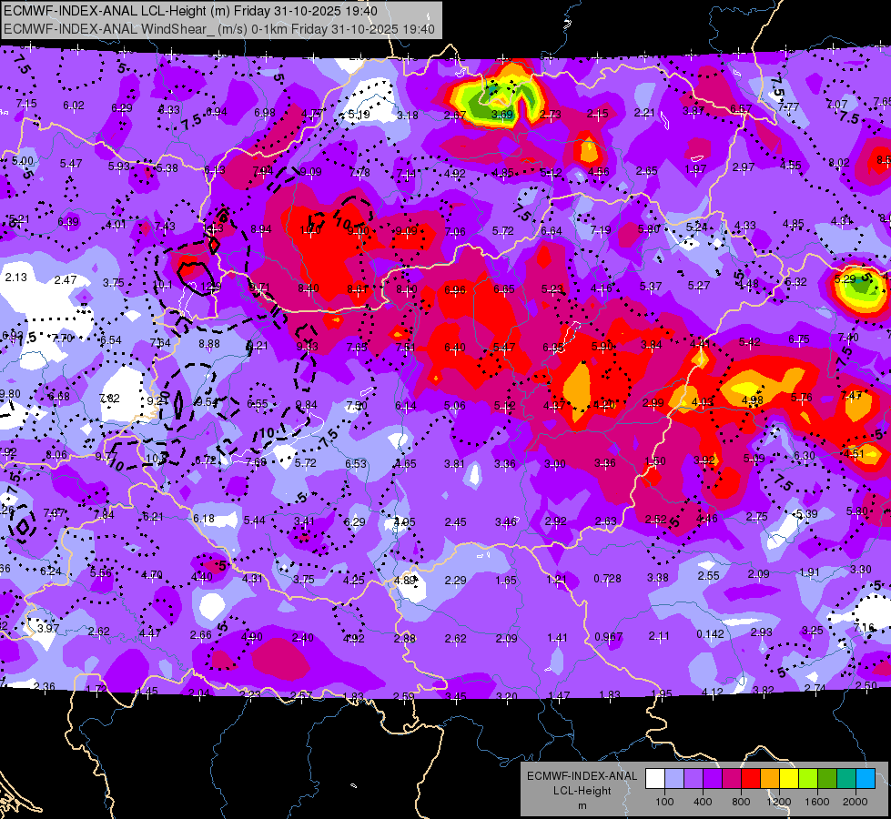The height and width of the screenshot is (819, 891).
Task: Click the map value 8.88
Action: point(209,344)
